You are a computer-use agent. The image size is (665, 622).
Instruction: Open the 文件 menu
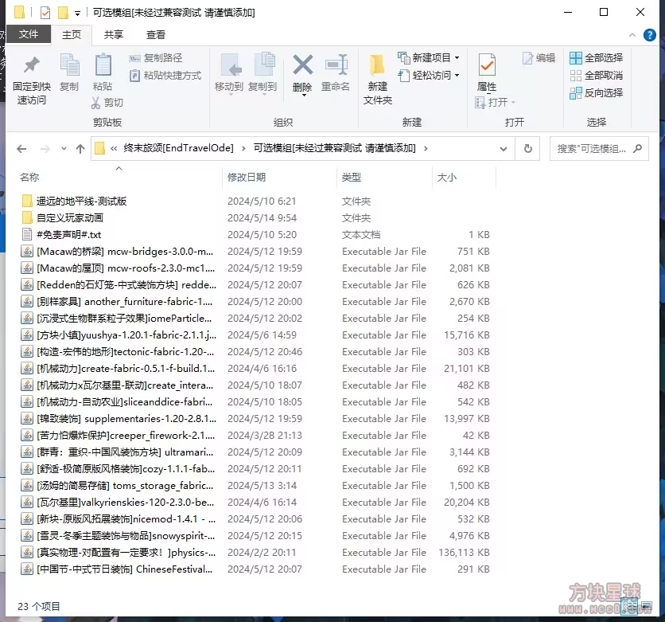pyautogui.click(x=29, y=35)
